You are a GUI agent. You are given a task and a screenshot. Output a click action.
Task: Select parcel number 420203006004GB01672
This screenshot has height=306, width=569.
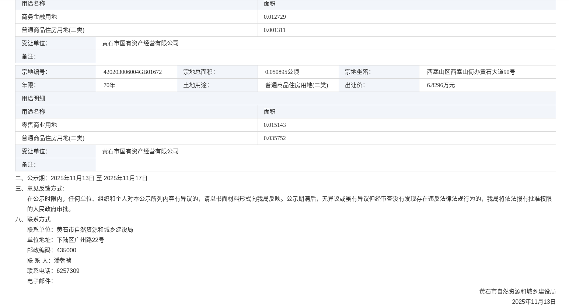[132, 72]
